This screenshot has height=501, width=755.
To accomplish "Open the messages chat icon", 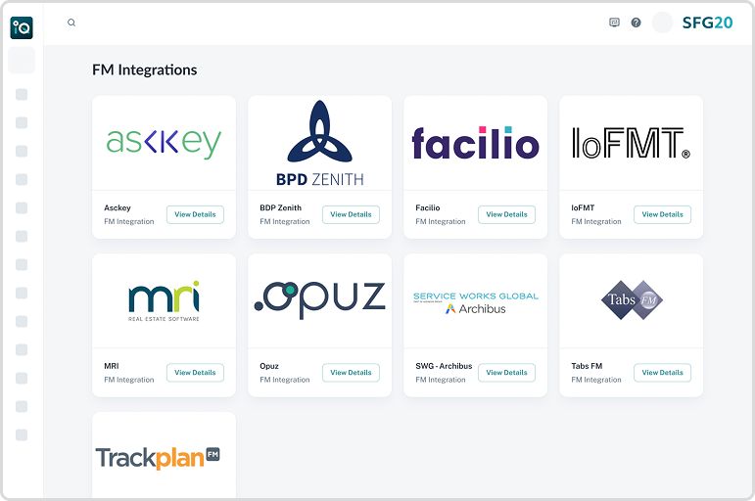I will click(614, 23).
